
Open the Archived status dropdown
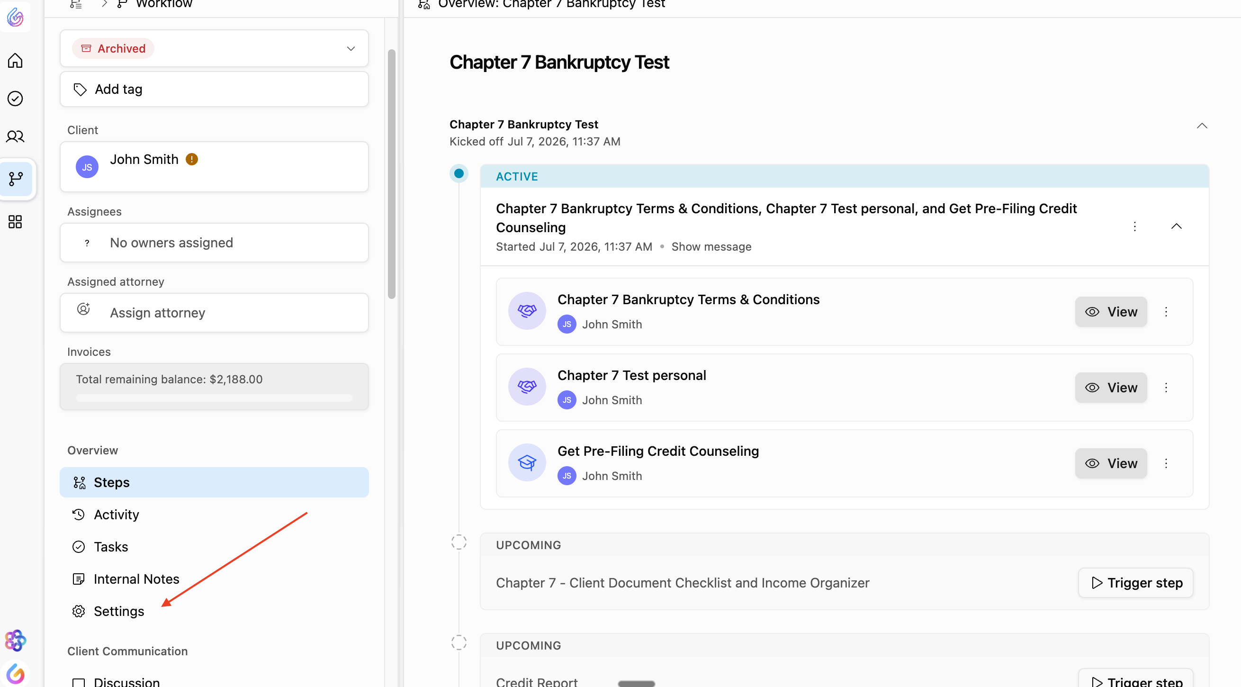(214, 49)
